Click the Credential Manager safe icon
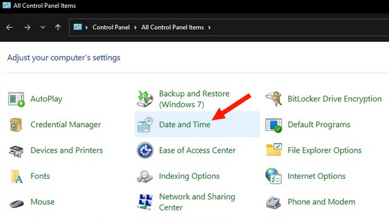Image resolution: width=389 pixels, height=219 pixels. pyautogui.click(x=16, y=125)
